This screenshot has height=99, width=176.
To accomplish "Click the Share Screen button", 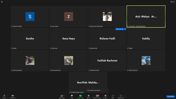I will [x=80, y=96].
